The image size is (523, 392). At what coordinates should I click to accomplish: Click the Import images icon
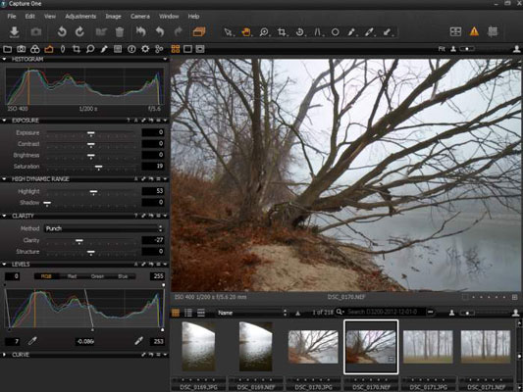pos(15,32)
